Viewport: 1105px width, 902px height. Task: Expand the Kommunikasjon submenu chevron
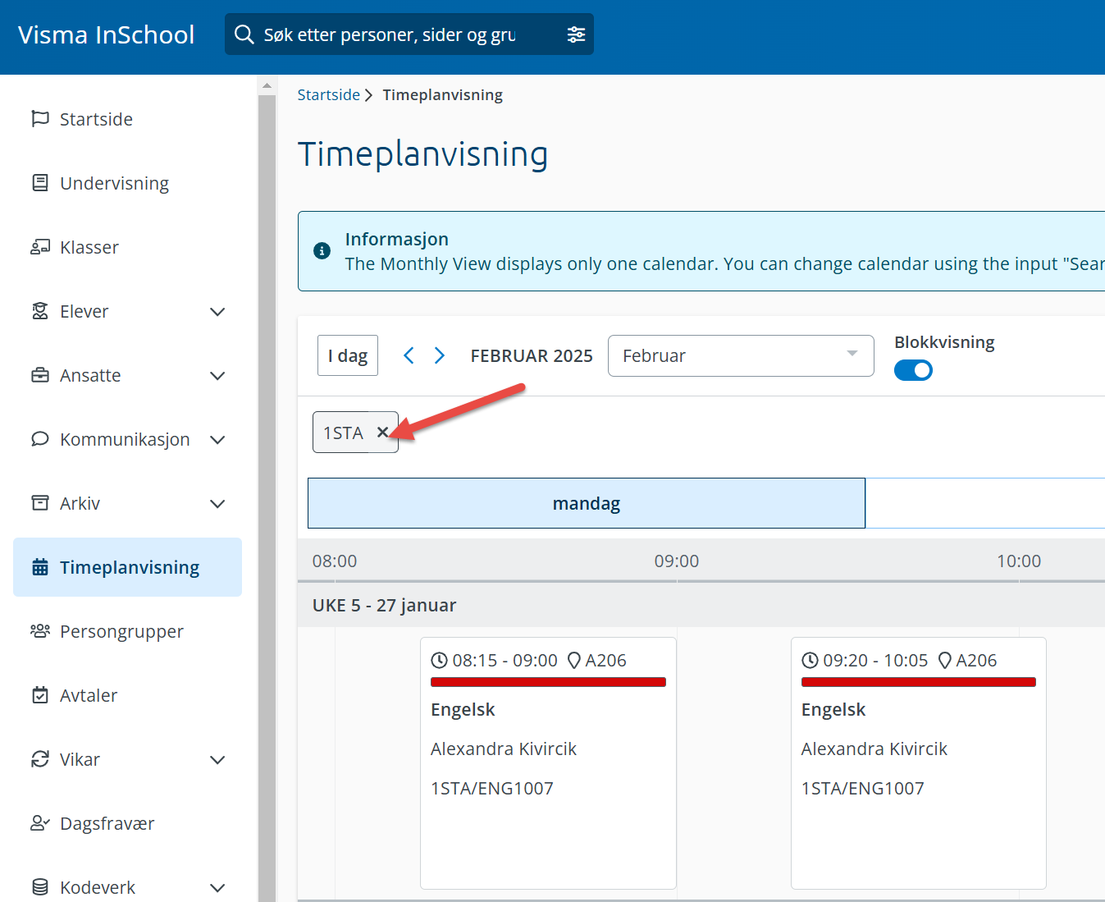(x=217, y=440)
